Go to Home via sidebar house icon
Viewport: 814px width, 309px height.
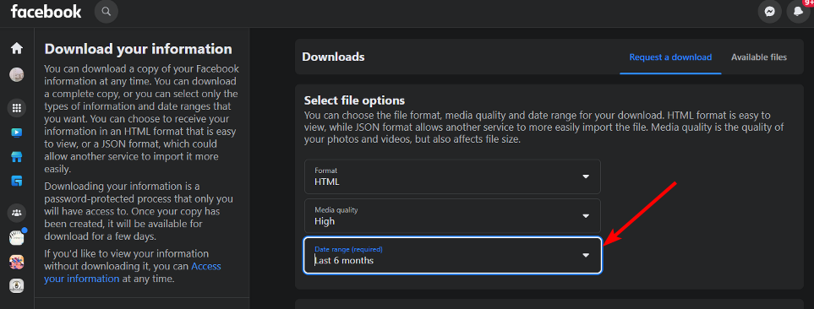pyautogui.click(x=17, y=48)
